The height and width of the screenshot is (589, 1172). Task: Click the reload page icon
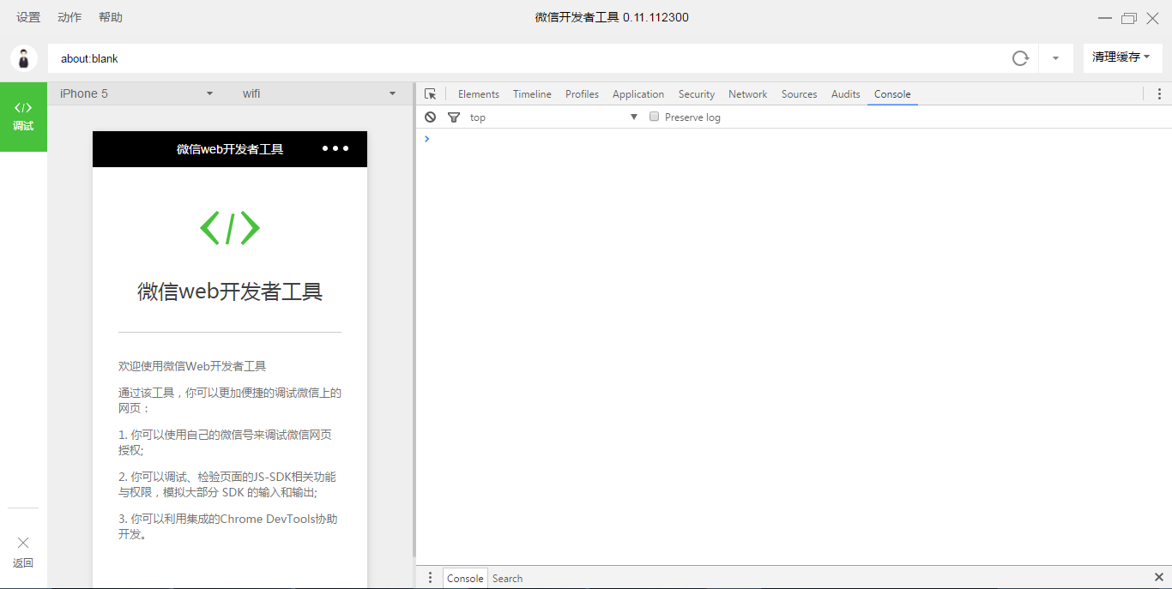point(1020,58)
